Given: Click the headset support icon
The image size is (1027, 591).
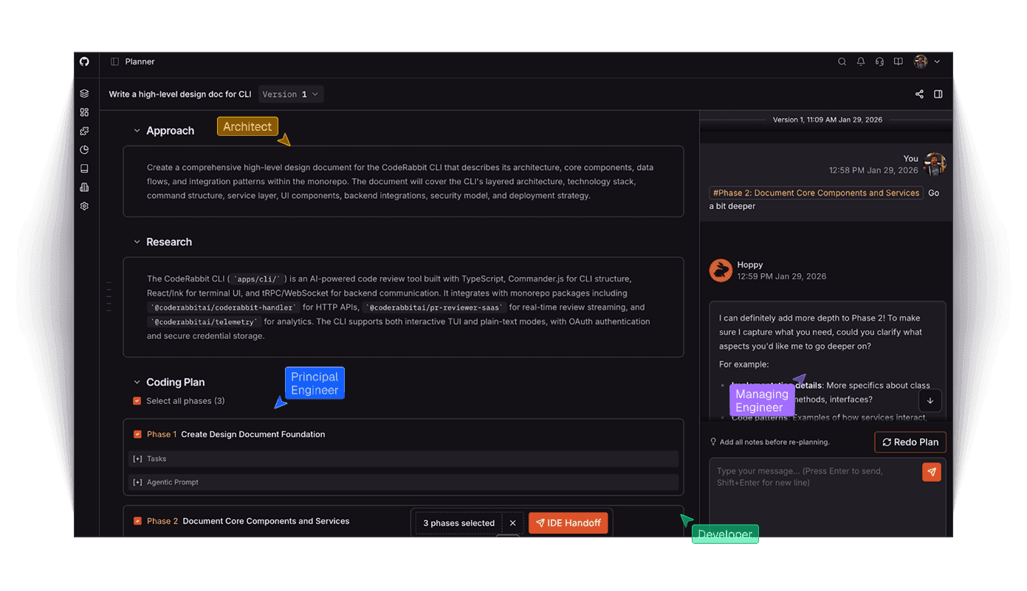Looking at the screenshot, I should tap(879, 62).
